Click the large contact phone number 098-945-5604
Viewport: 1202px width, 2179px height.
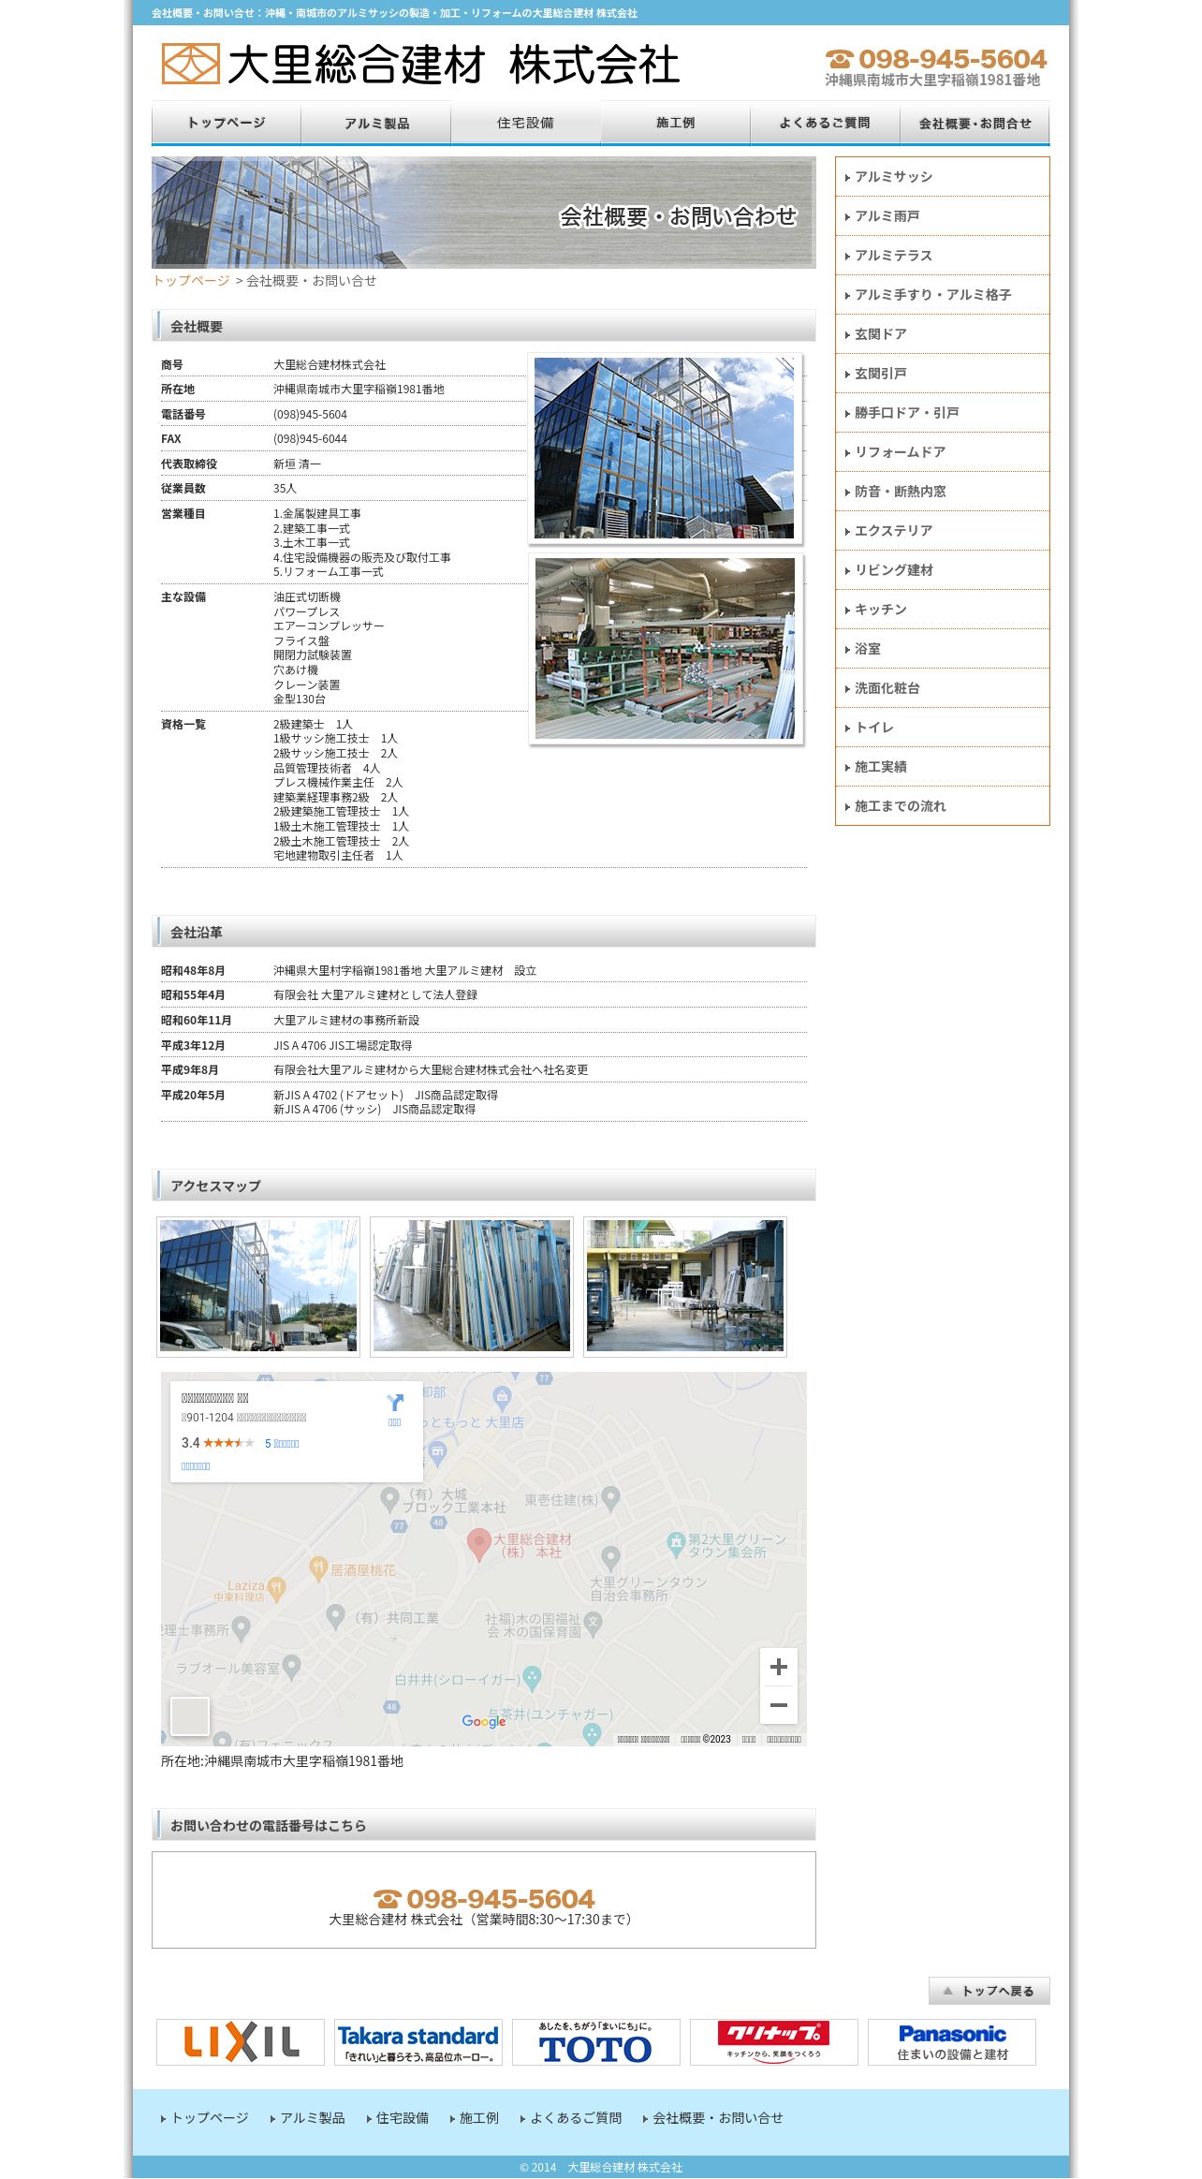pos(485,1899)
